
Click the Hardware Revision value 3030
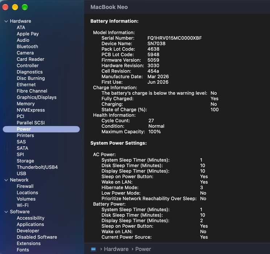click(x=154, y=66)
